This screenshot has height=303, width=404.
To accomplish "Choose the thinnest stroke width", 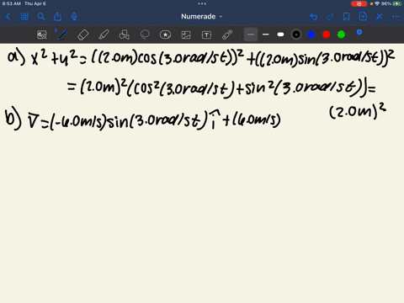I will point(251,35).
